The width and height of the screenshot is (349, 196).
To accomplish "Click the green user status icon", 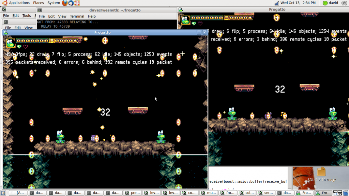I will point(325,3).
